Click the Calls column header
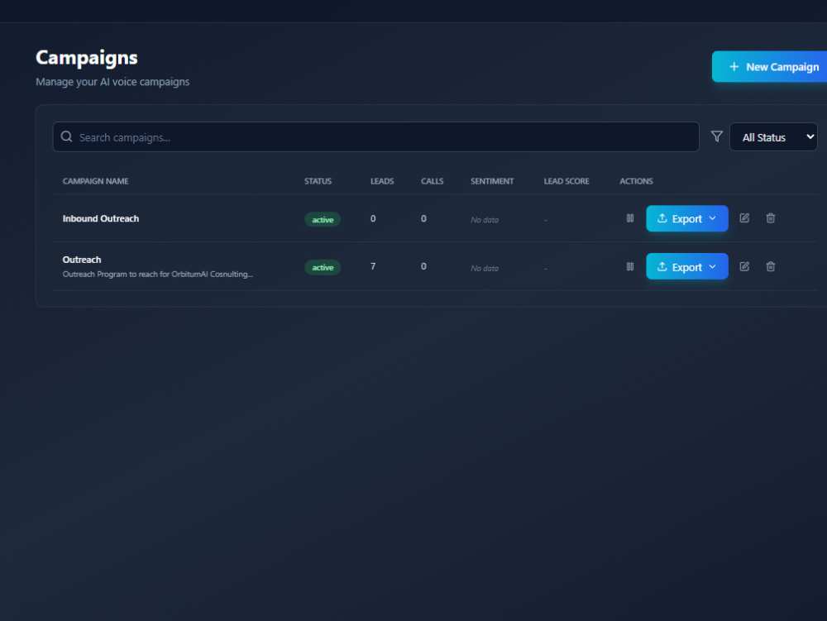 [x=432, y=181]
